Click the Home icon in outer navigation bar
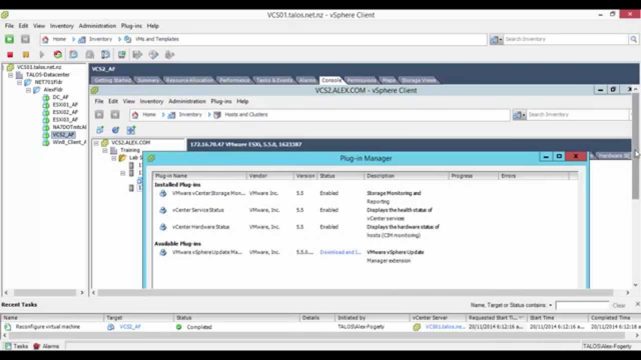The image size is (641, 360). 46,39
